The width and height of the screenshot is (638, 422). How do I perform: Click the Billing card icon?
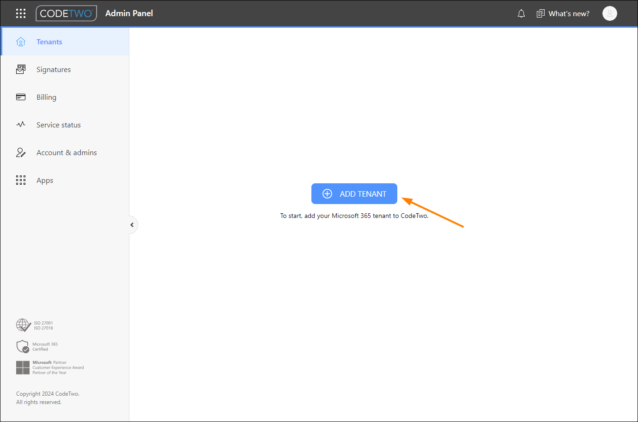coord(21,97)
